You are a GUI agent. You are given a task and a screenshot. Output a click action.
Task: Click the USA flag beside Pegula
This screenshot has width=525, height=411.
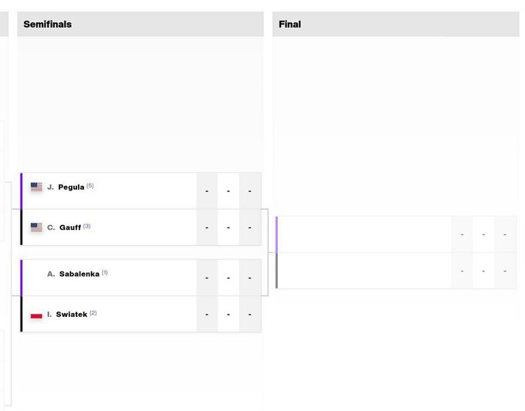pyautogui.click(x=36, y=187)
